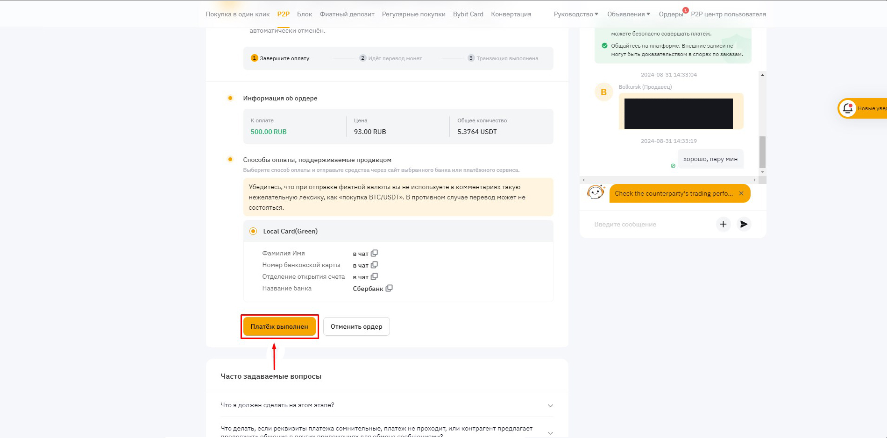Open the Новые уведомления bell notification
Viewport: 887px width, 438px height.
point(862,108)
